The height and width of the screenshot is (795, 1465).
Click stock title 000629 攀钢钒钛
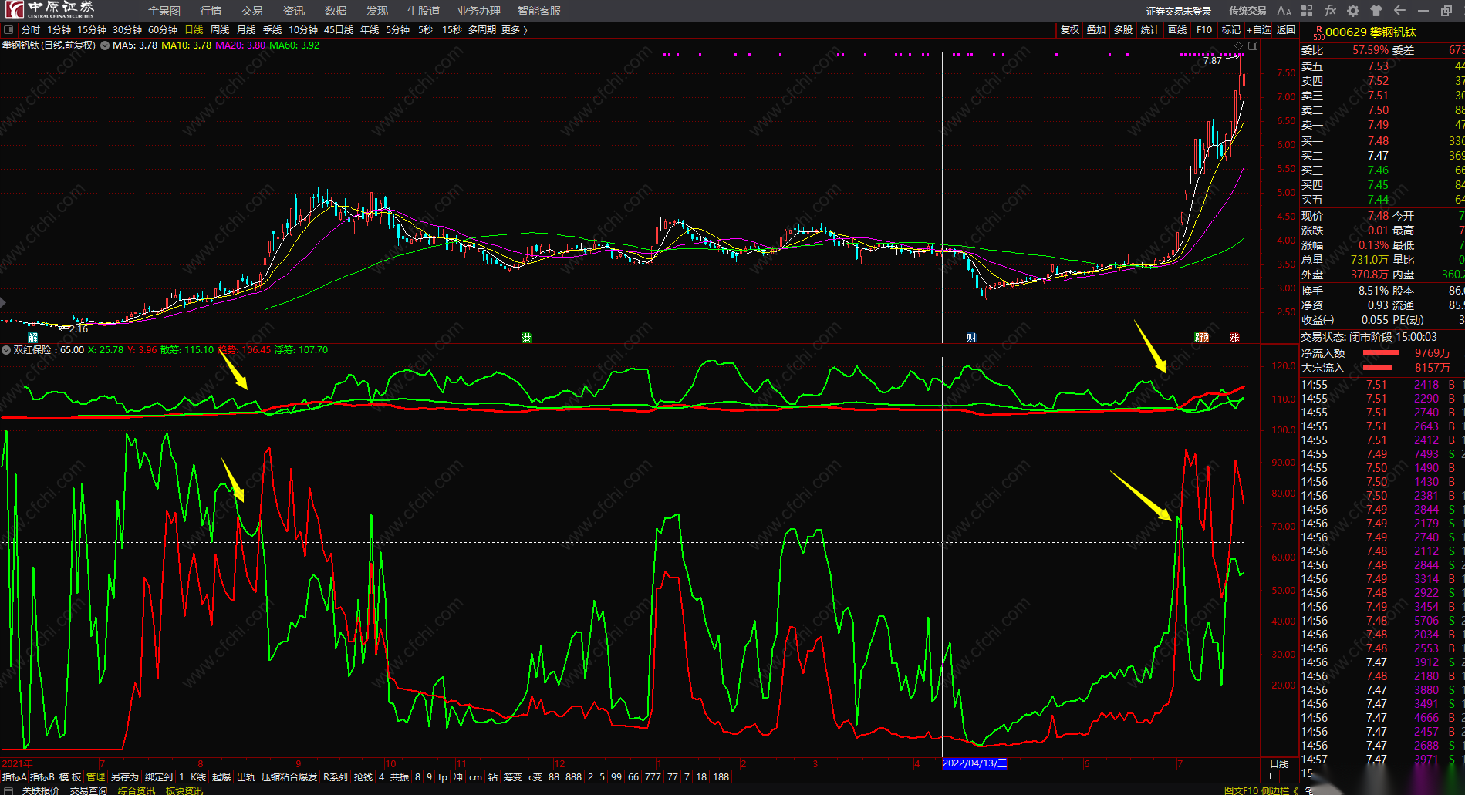click(x=1371, y=32)
